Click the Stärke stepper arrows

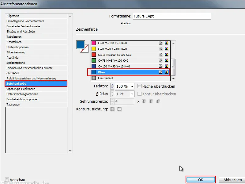pos(112,94)
